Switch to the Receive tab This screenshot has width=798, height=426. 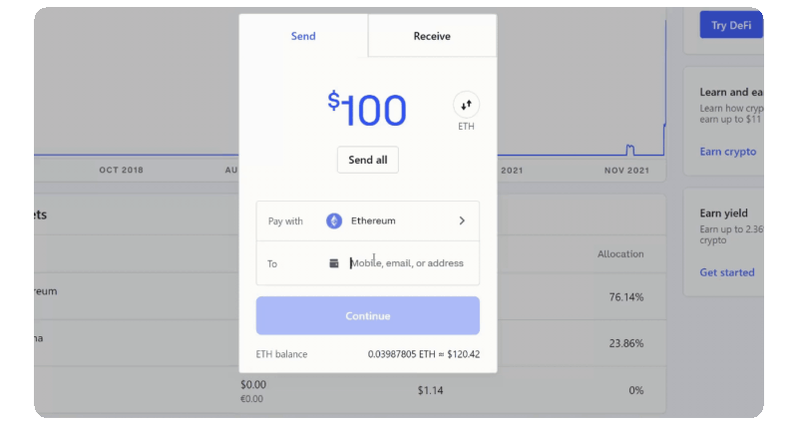click(432, 36)
